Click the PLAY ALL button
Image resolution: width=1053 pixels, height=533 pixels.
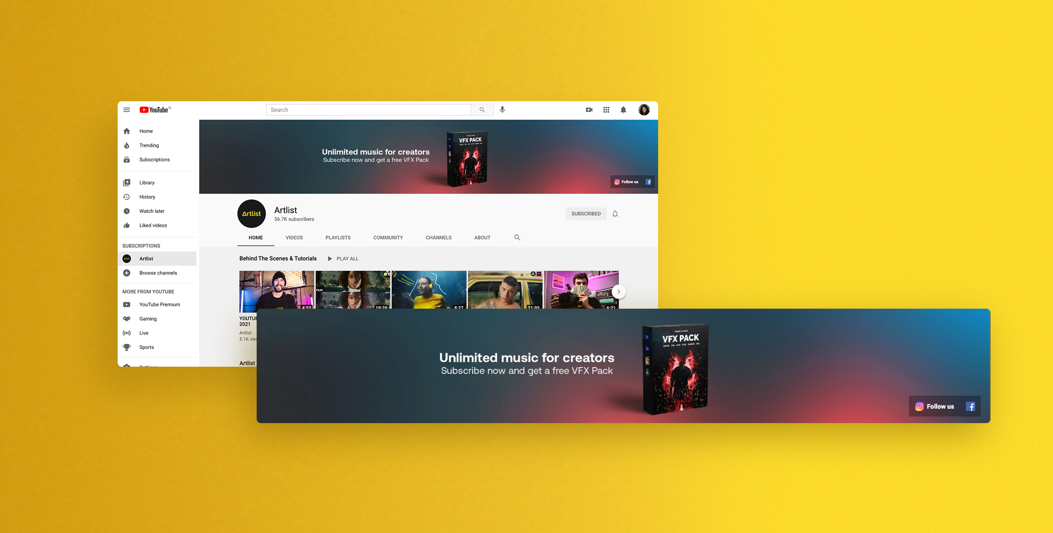tap(344, 259)
